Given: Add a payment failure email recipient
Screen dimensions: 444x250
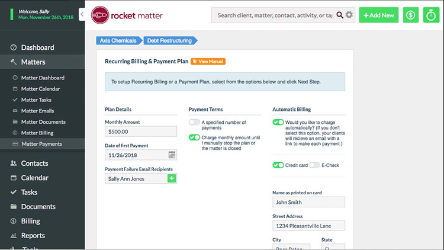Looking at the screenshot, I should click(x=172, y=178).
